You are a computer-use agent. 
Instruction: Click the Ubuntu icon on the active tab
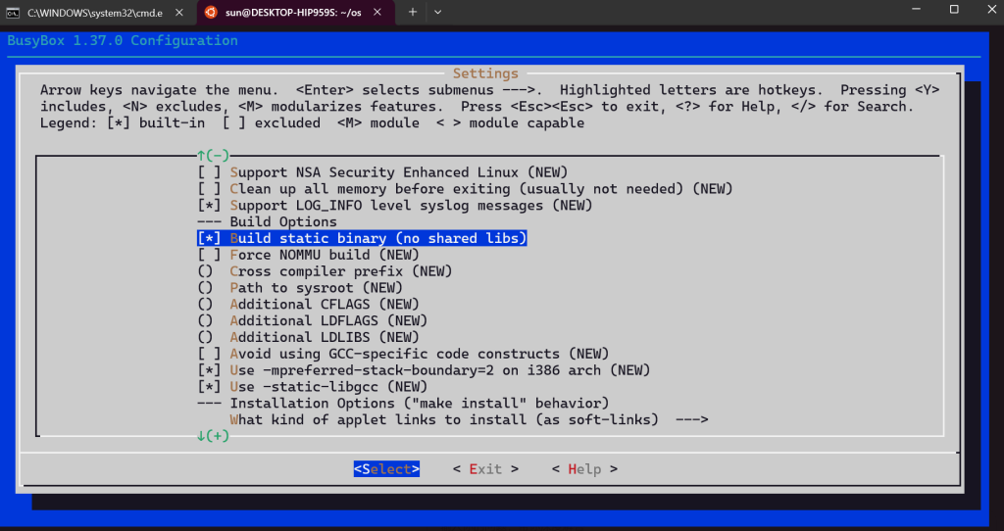210,11
